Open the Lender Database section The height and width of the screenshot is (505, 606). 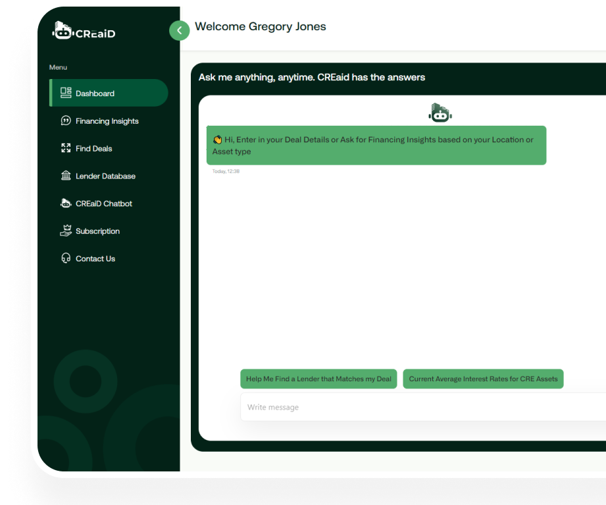(x=105, y=176)
